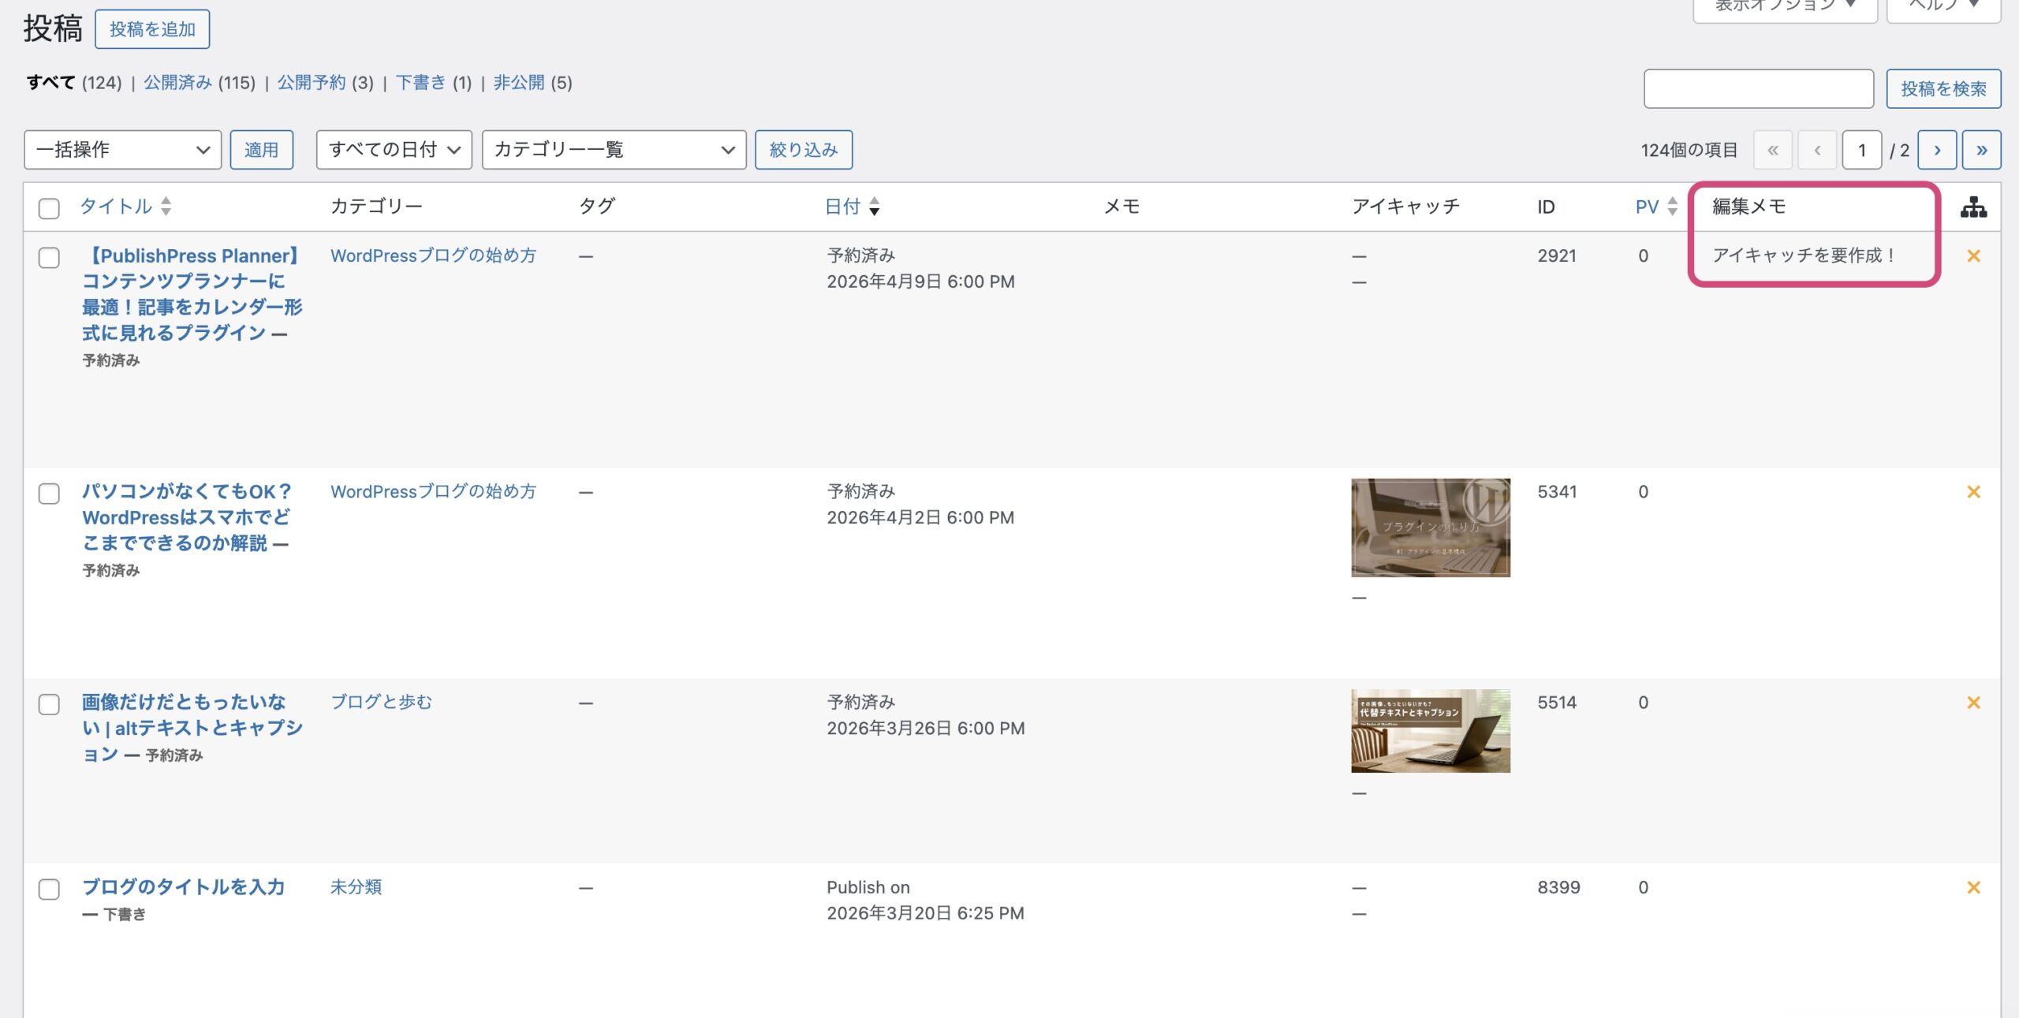This screenshot has height=1018, width=2019.
Task: Click orange X icon for post ID 5514
Action: (x=1973, y=702)
